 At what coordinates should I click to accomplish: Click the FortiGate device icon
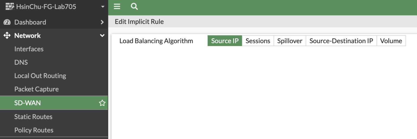pyautogui.click(x=10, y=6)
